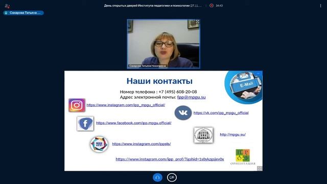
Task: Open the users list panel toggle
Action: tap(7, 6)
